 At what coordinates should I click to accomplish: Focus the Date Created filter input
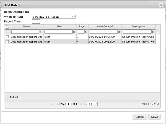[x=104, y=32]
